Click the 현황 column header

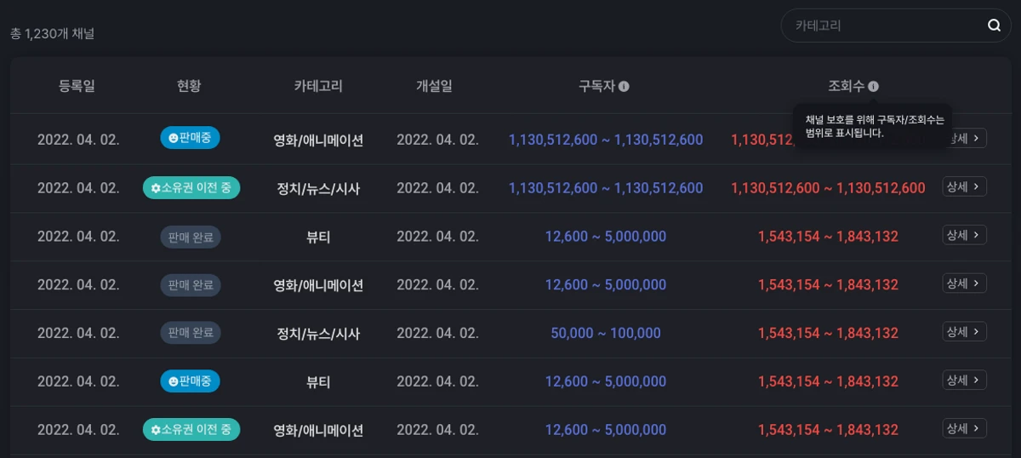tap(189, 86)
